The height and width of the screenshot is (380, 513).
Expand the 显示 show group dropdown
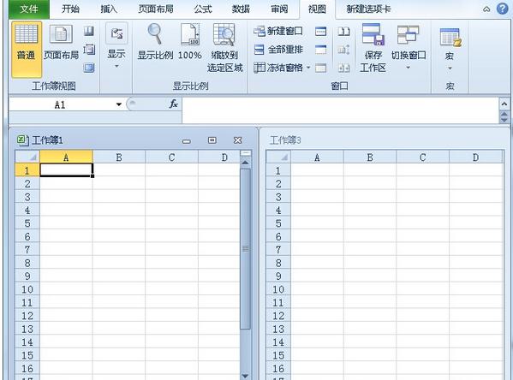[116, 45]
